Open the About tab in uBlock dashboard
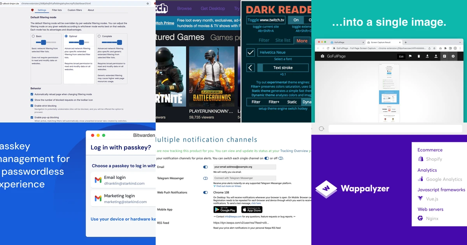 click(91, 10)
